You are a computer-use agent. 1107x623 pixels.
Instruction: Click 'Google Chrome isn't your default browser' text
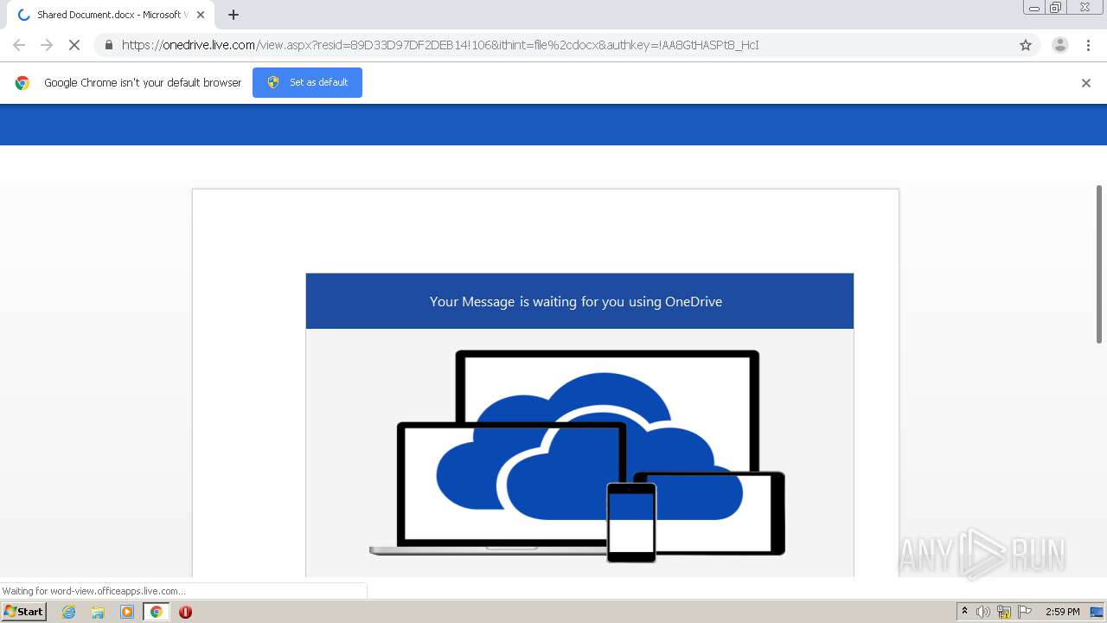[x=143, y=83]
